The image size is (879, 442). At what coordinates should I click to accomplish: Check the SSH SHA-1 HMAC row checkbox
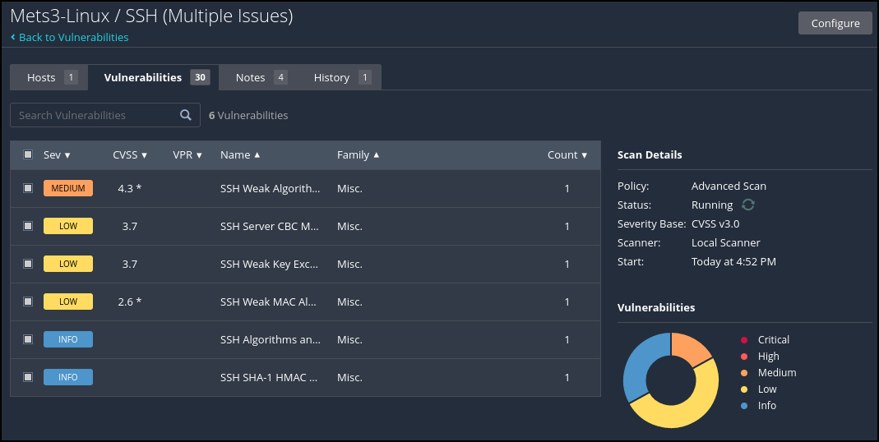[27, 377]
